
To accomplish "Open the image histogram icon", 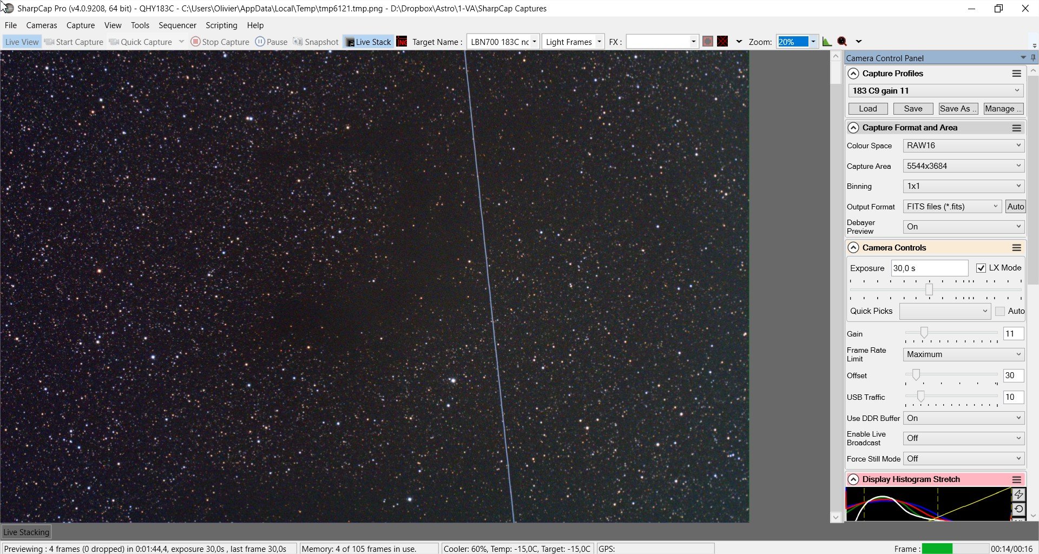I will pyautogui.click(x=827, y=42).
